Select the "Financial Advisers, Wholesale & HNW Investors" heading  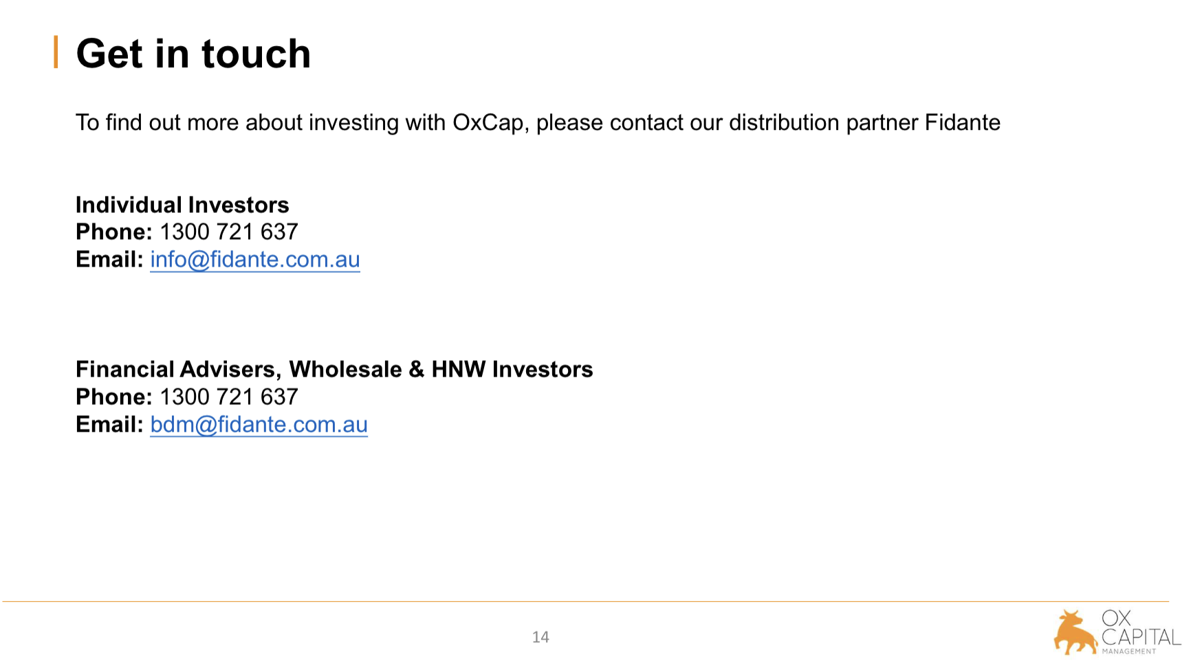coord(334,370)
